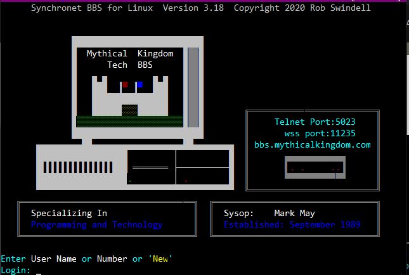The width and height of the screenshot is (409, 275).
Task: Click the computer's ventilation grille
Action: tap(78, 167)
